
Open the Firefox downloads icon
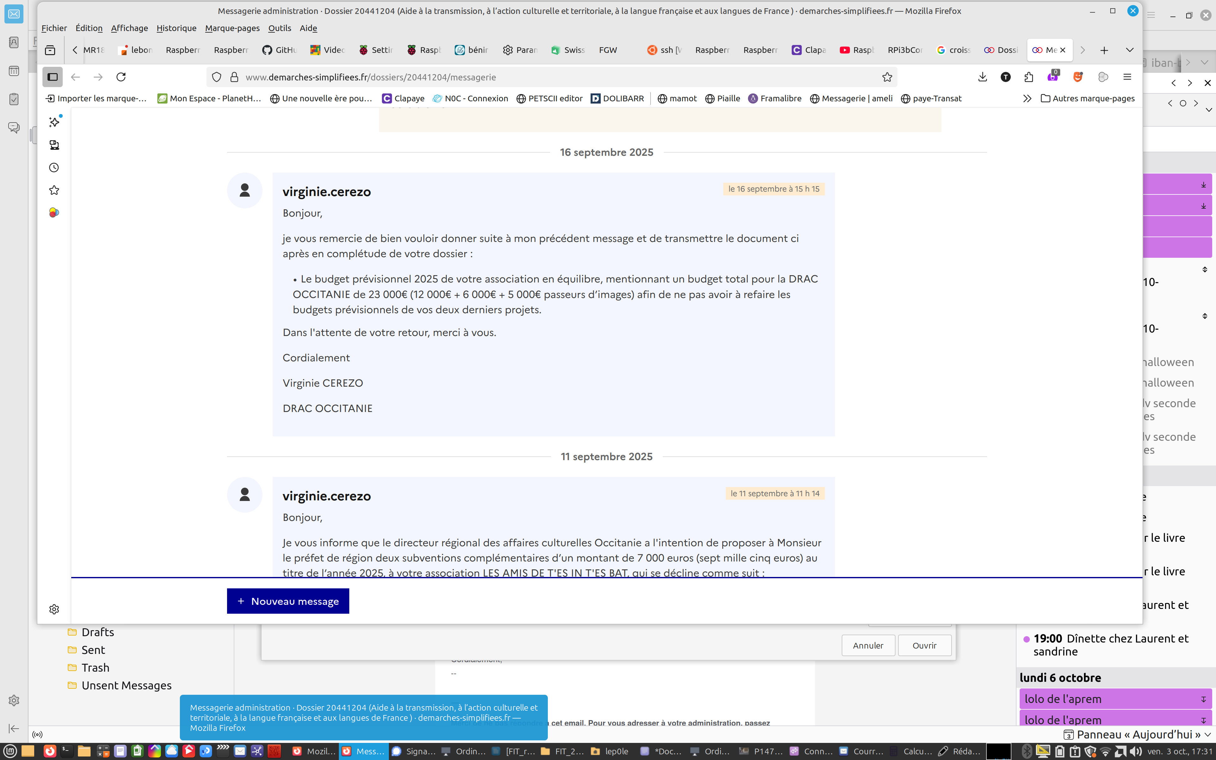click(x=982, y=77)
